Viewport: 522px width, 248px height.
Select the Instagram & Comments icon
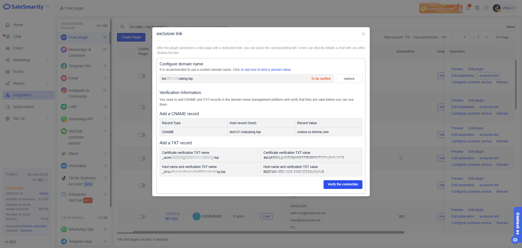64,90
